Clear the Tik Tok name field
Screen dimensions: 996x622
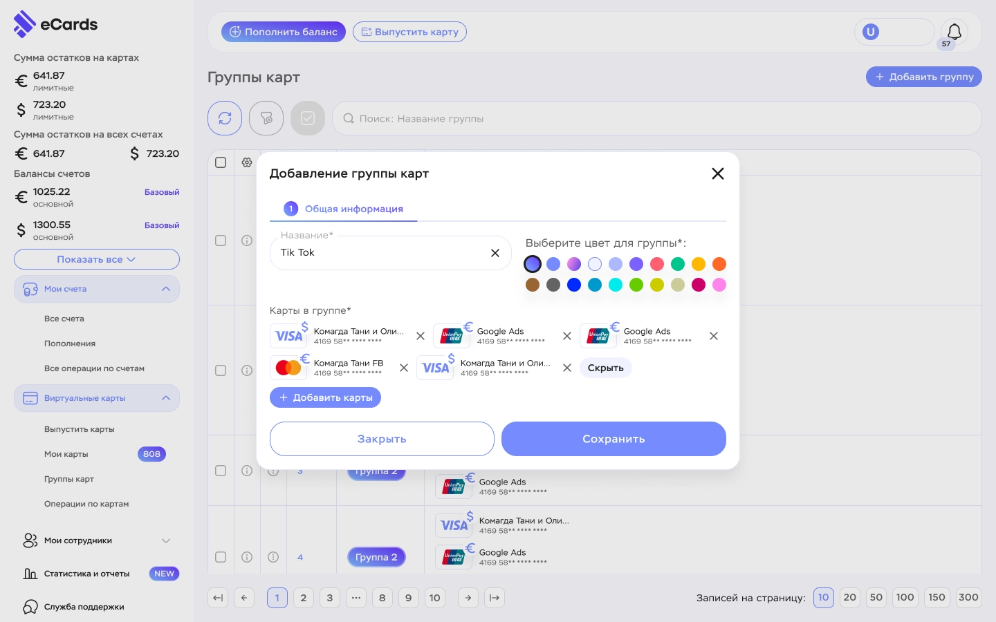495,253
